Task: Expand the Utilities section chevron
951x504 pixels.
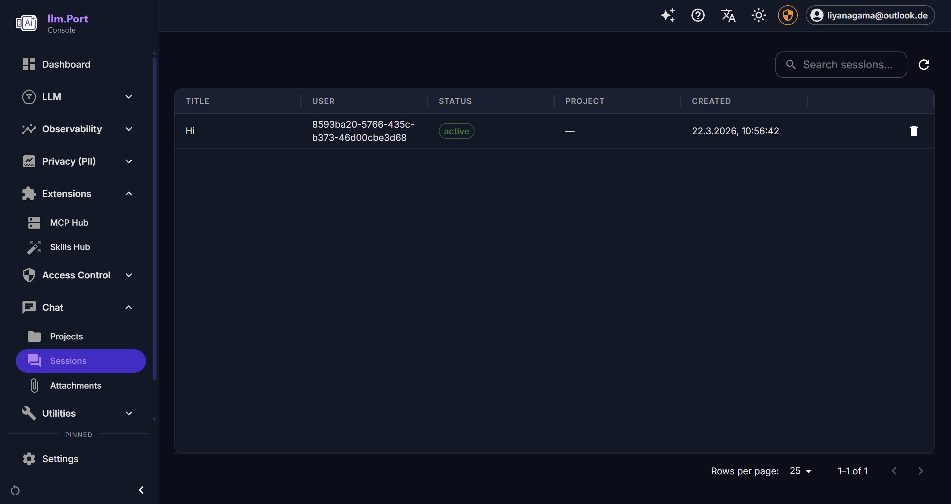Action: tap(129, 413)
